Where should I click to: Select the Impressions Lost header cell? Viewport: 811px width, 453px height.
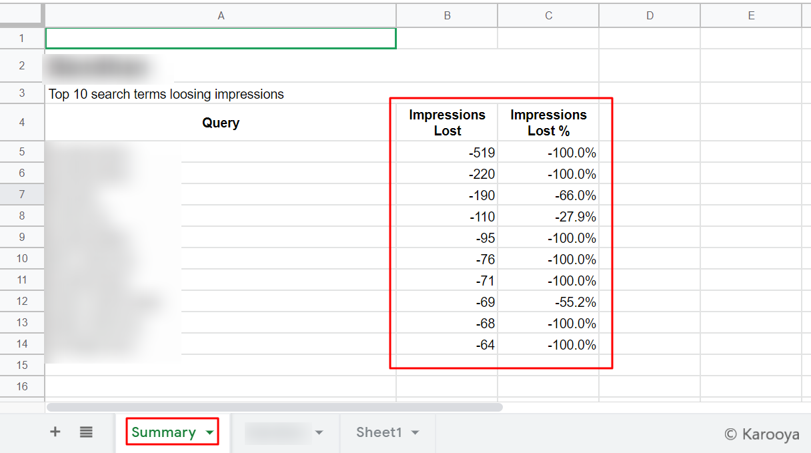tap(446, 123)
